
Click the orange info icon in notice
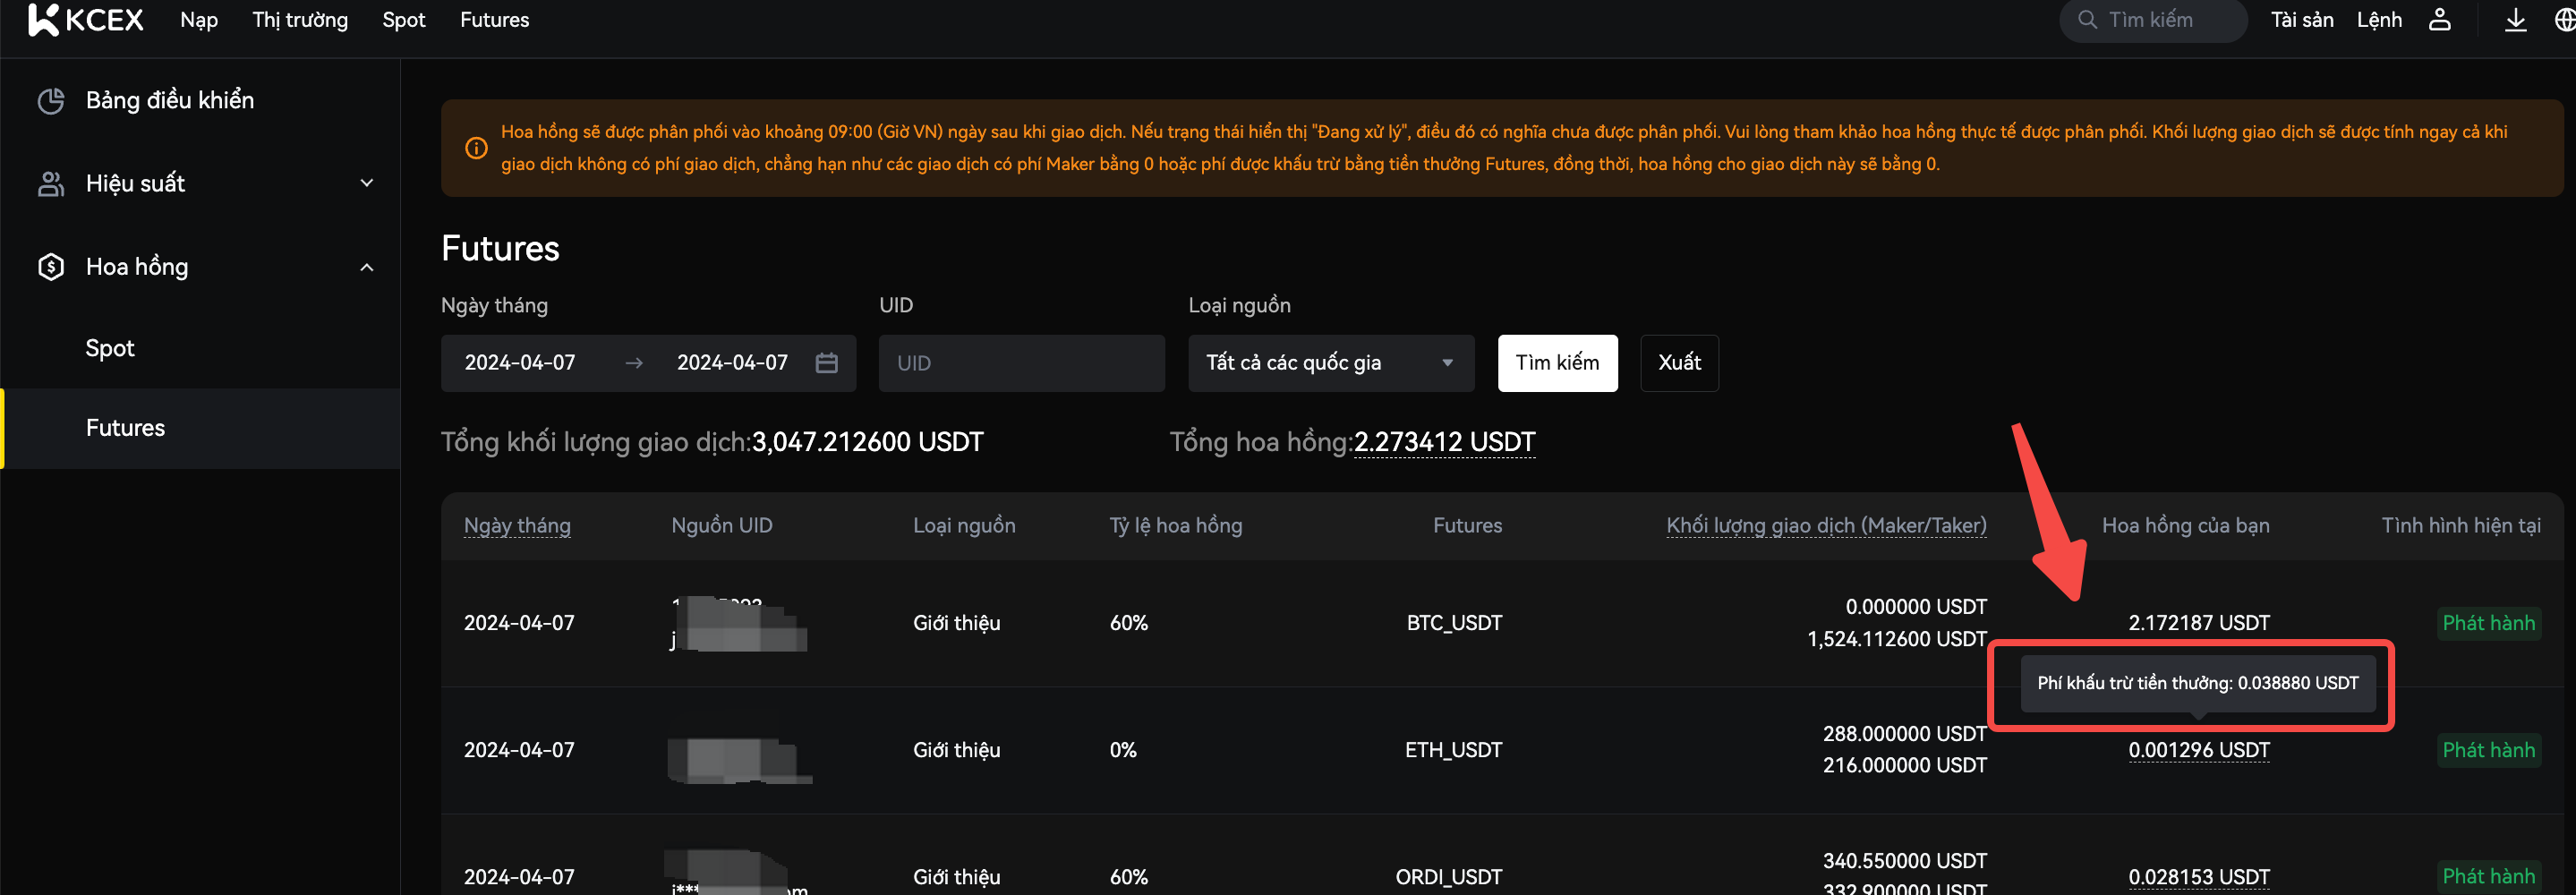click(x=476, y=148)
